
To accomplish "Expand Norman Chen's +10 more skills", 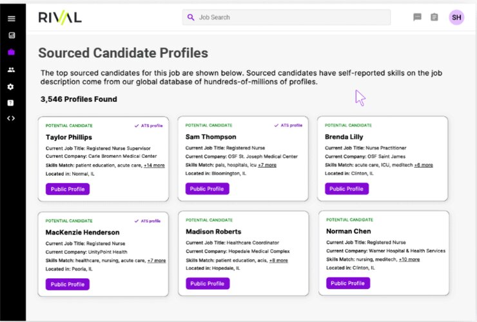I will [x=409, y=260].
